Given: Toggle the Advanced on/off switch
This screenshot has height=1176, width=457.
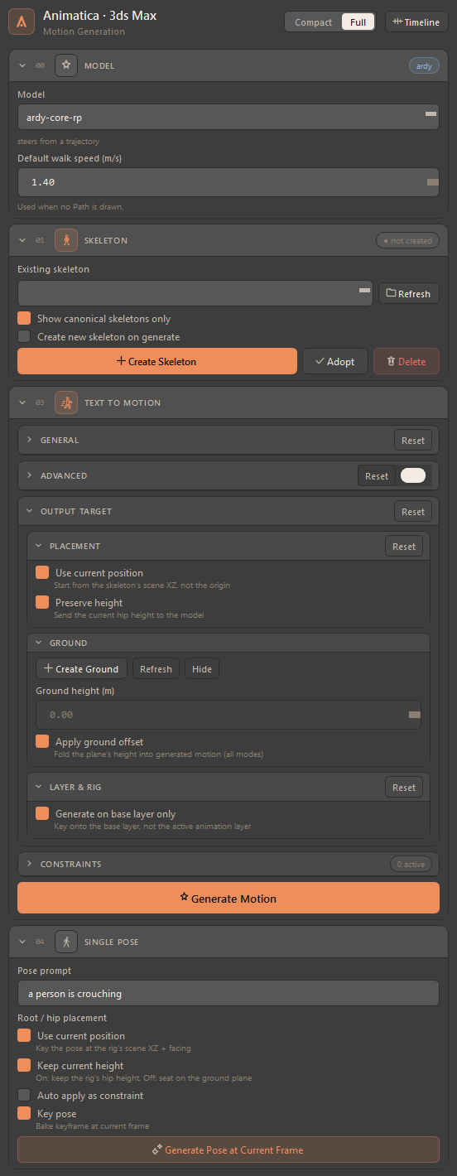Looking at the screenshot, I should 412,475.
